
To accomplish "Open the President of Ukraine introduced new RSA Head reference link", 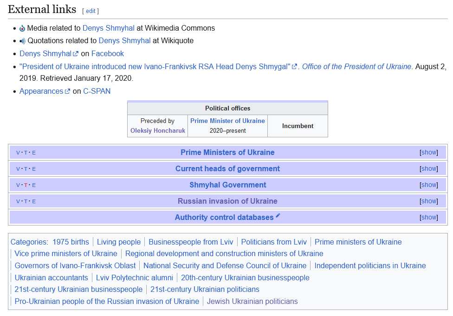I will coord(158,66).
